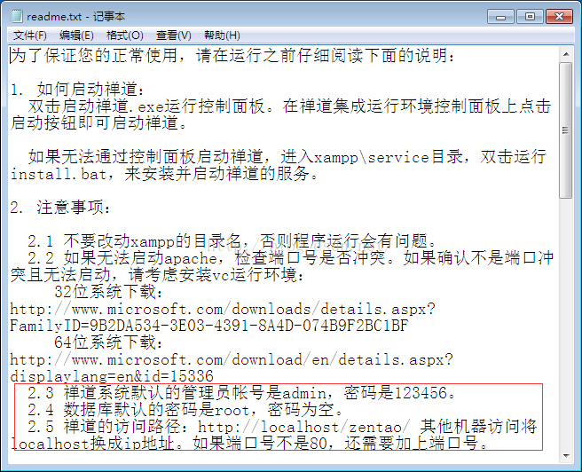582x472 pixels.
Task: Close the readme.txt Notepad window
Action: [559, 17]
